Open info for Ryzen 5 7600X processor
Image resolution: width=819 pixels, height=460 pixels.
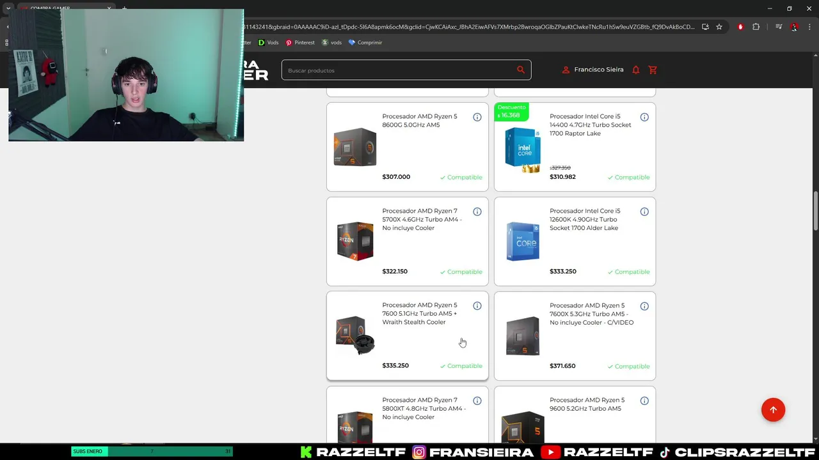[644, 306]
